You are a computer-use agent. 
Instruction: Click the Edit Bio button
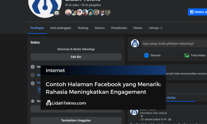[x=76, y=57]
